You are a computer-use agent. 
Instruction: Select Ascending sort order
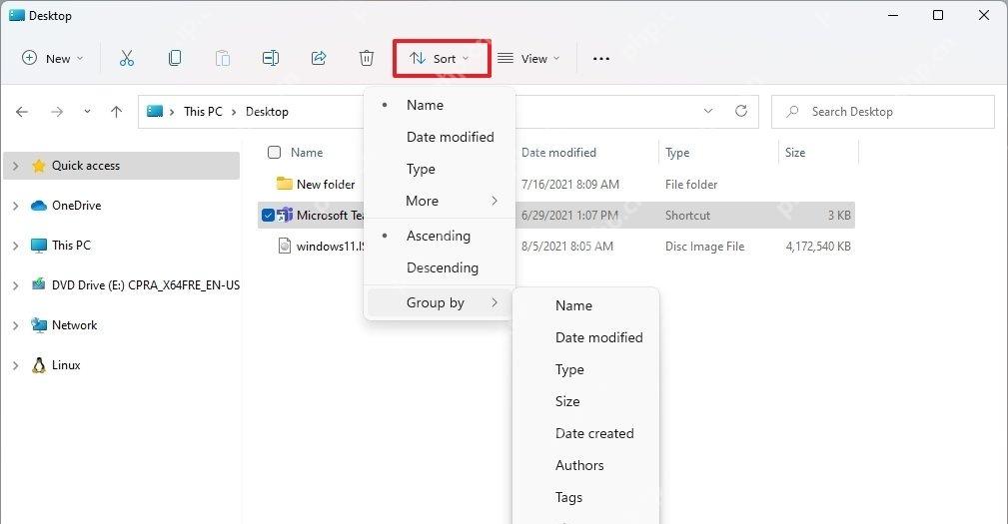coord(440,236)
